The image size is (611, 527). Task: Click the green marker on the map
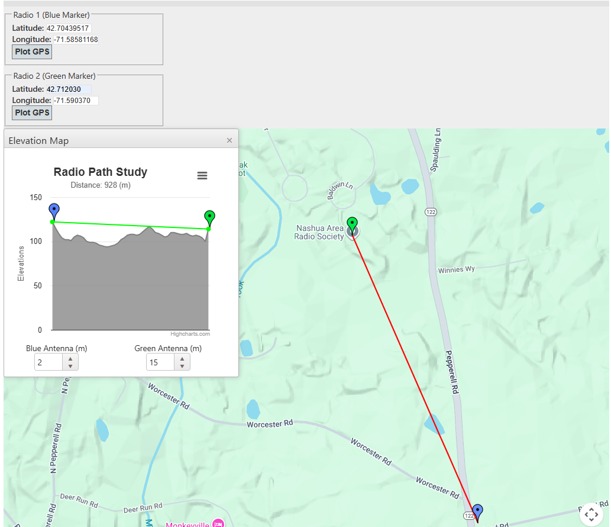click(x=352, y=224)
